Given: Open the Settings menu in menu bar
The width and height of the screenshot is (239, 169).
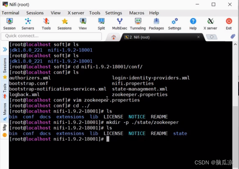Looking at the screenshot, I should pos(114,13).
